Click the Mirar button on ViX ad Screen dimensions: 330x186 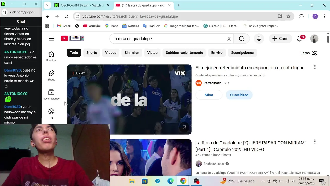click(x=209, y=95)
